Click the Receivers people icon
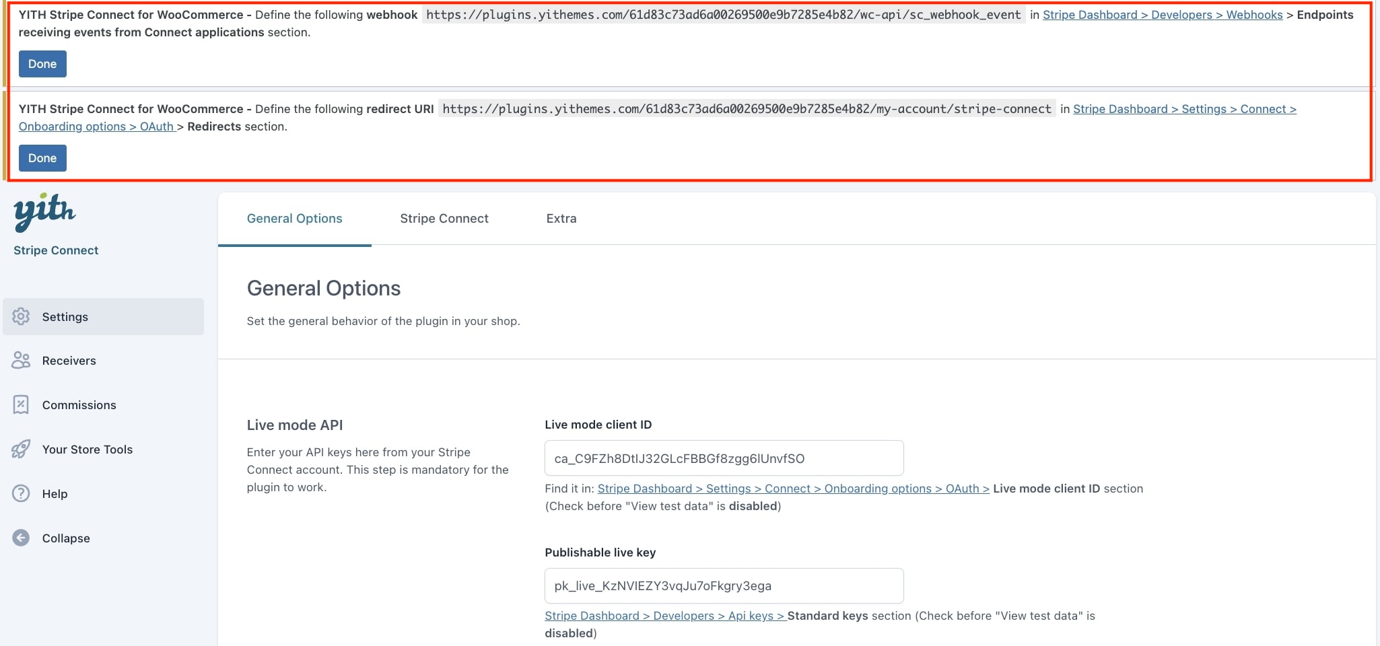1380x646 pixels. (x=21, y=361)
